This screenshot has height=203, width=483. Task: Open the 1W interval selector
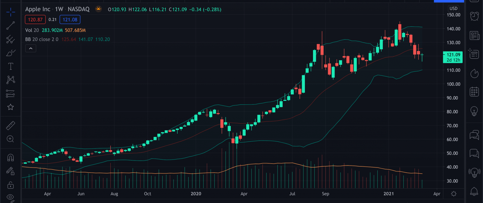coord(59,9)
